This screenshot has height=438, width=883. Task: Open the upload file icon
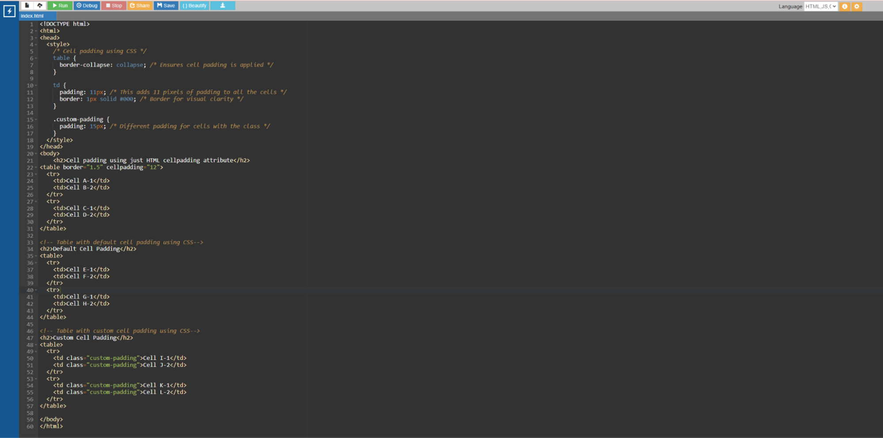[40, 6]
